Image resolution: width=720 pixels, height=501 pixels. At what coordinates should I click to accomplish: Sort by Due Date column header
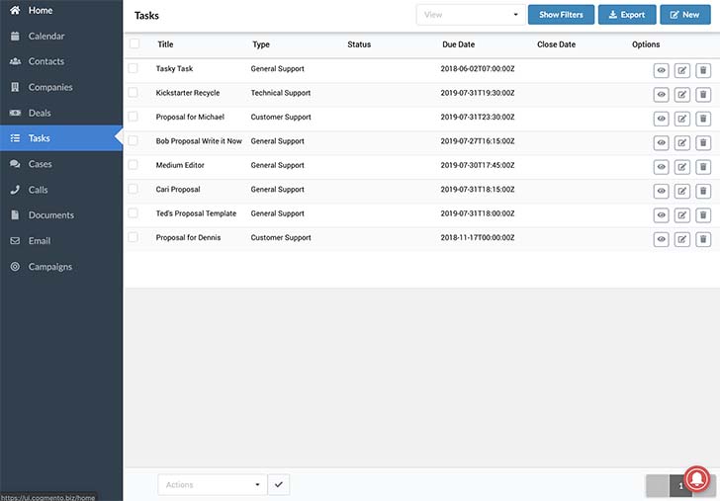[x=458, y=44]
